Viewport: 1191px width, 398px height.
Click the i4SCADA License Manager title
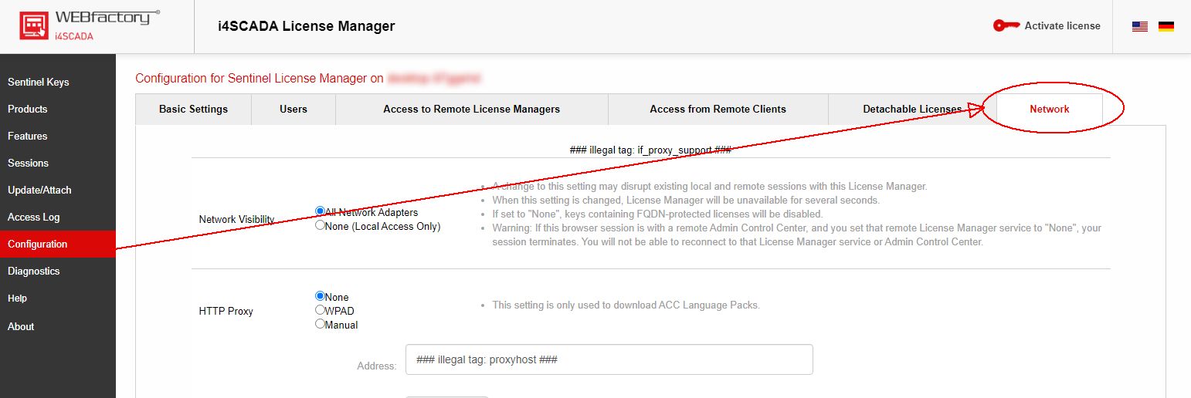pyautogui.click(x=307, y=26)
